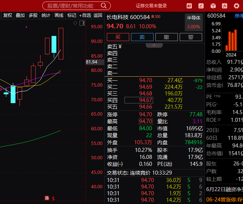Expand the order book chevron
Screen dimensions: 243x204
(x=154, y=45)
